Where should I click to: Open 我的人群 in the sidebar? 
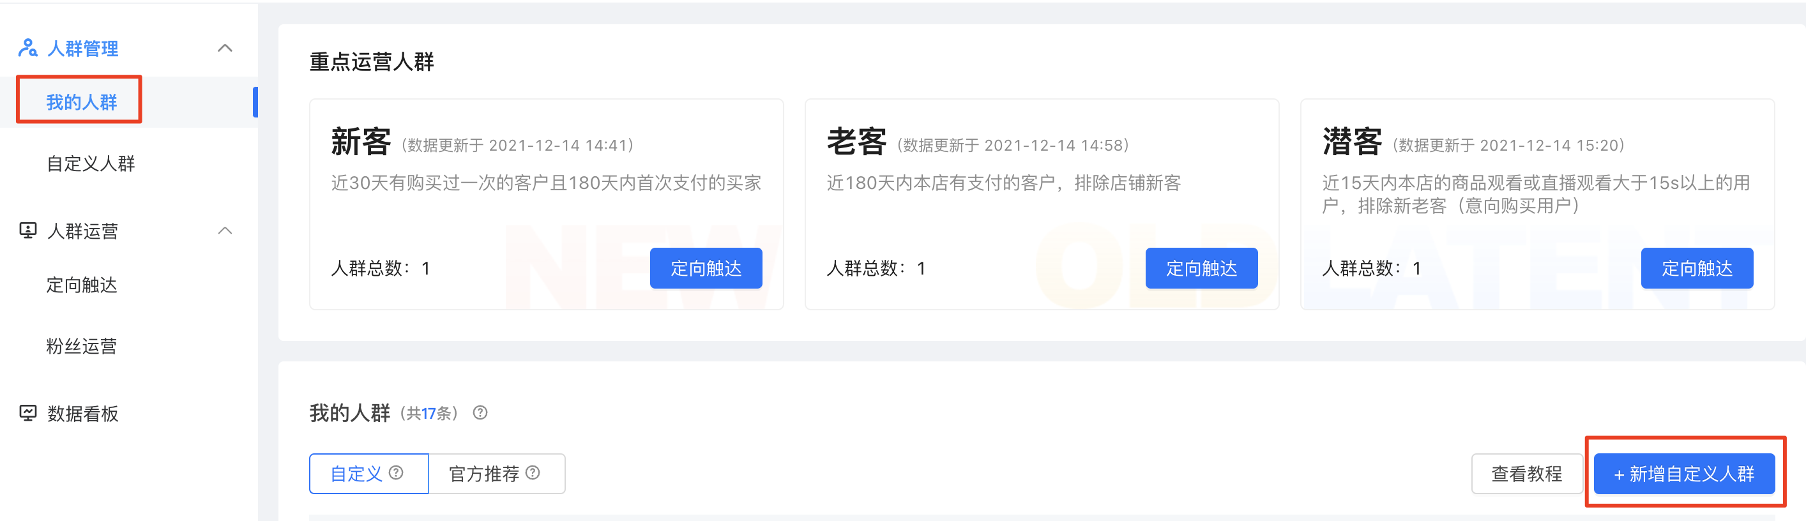click(x=81, y=102)
